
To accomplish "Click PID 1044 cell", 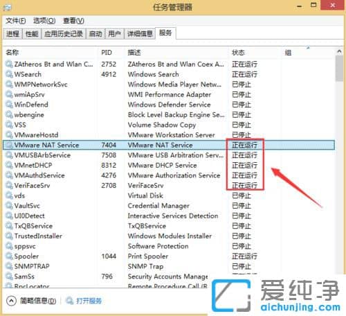I will [109, 256].
